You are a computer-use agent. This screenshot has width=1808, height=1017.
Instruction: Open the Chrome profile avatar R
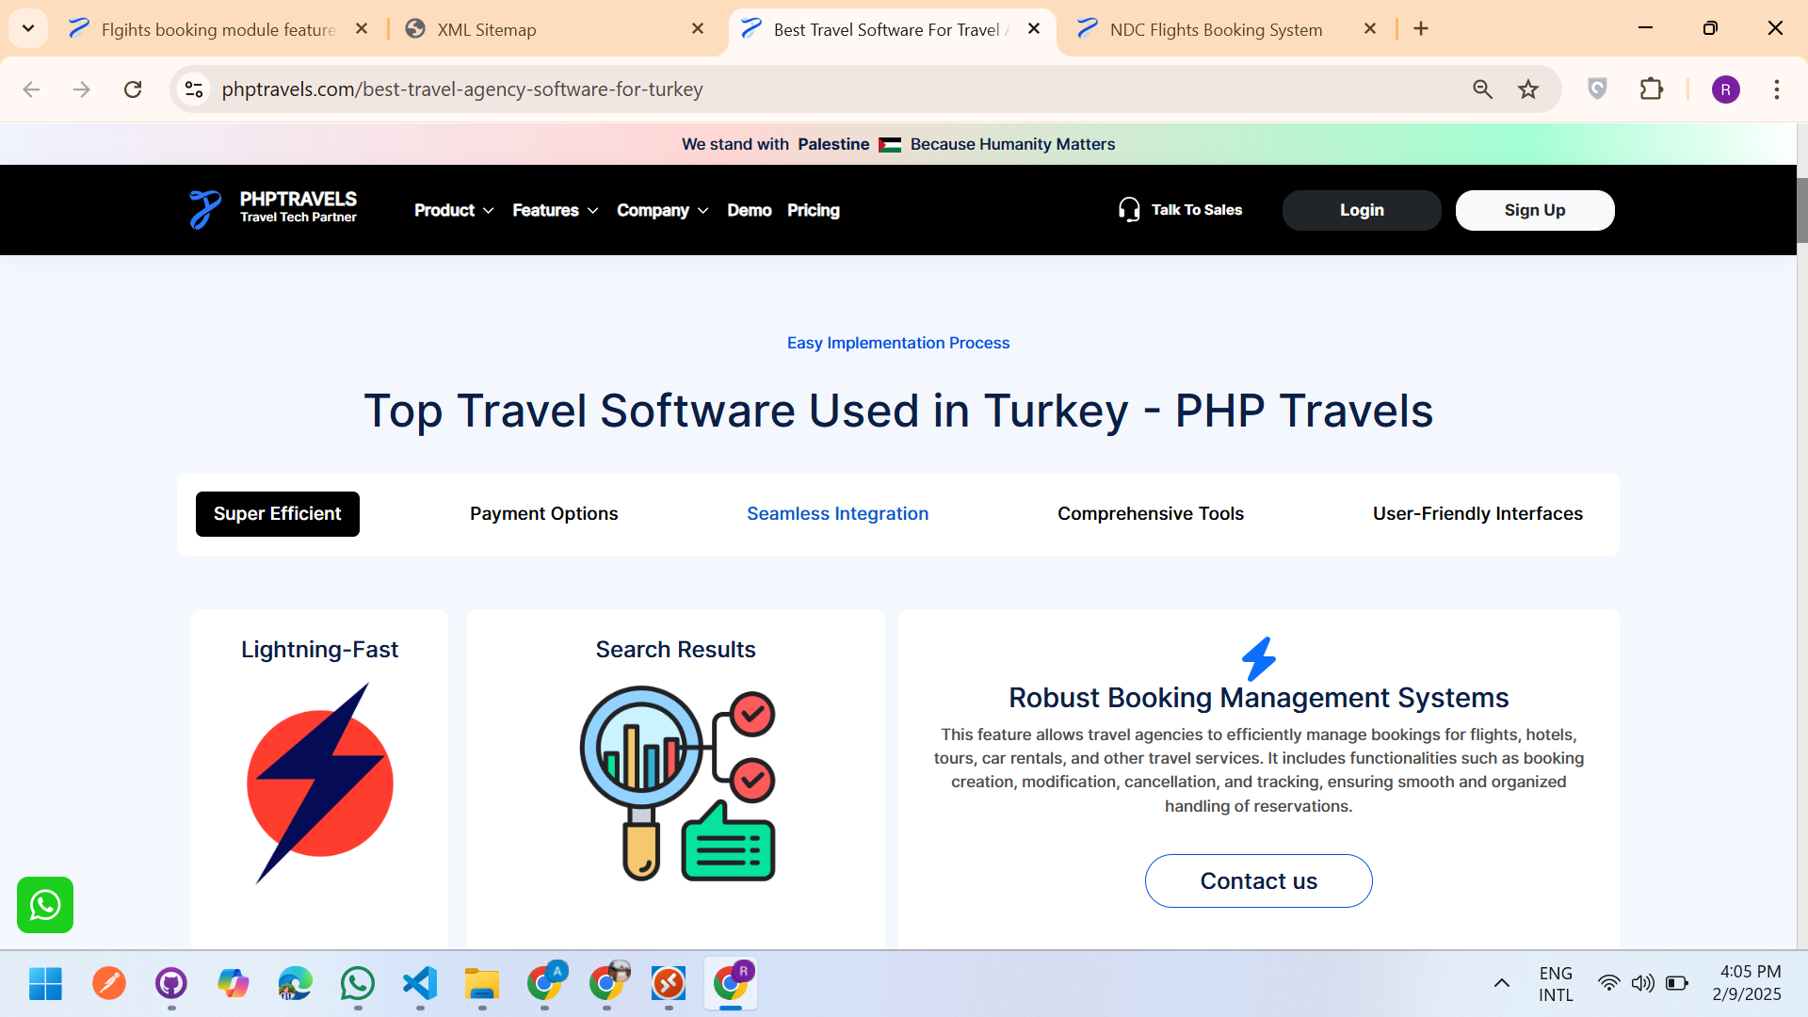(1726, 89)
